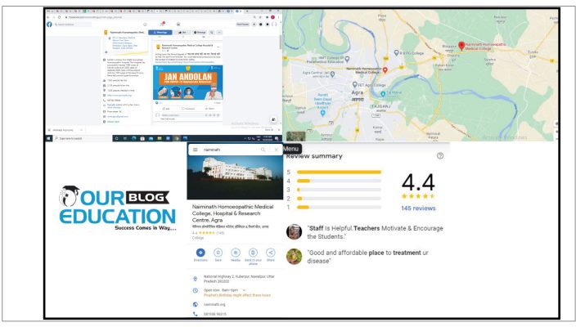Click the National Highway 2 address text

coord(239,279)
